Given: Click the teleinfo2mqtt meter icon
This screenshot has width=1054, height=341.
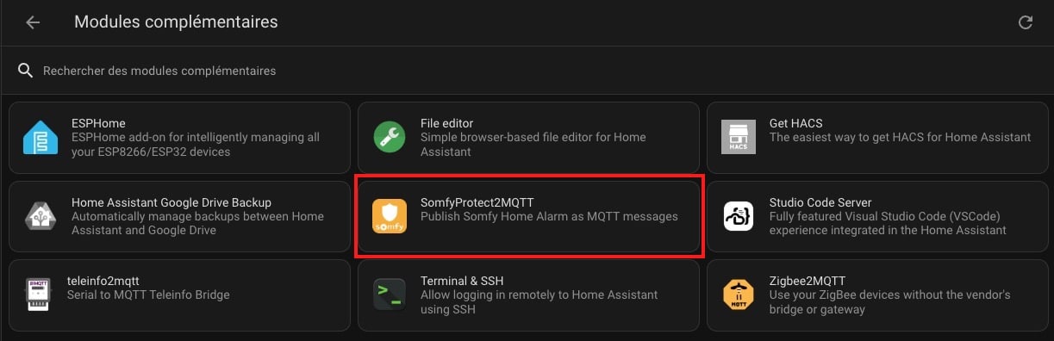Looking at the screenshot, I should (37, 295).
